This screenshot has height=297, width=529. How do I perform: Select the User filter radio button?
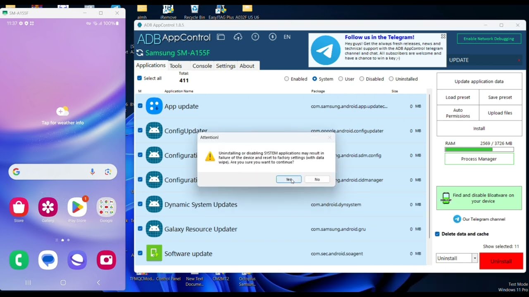click(341, 79)
